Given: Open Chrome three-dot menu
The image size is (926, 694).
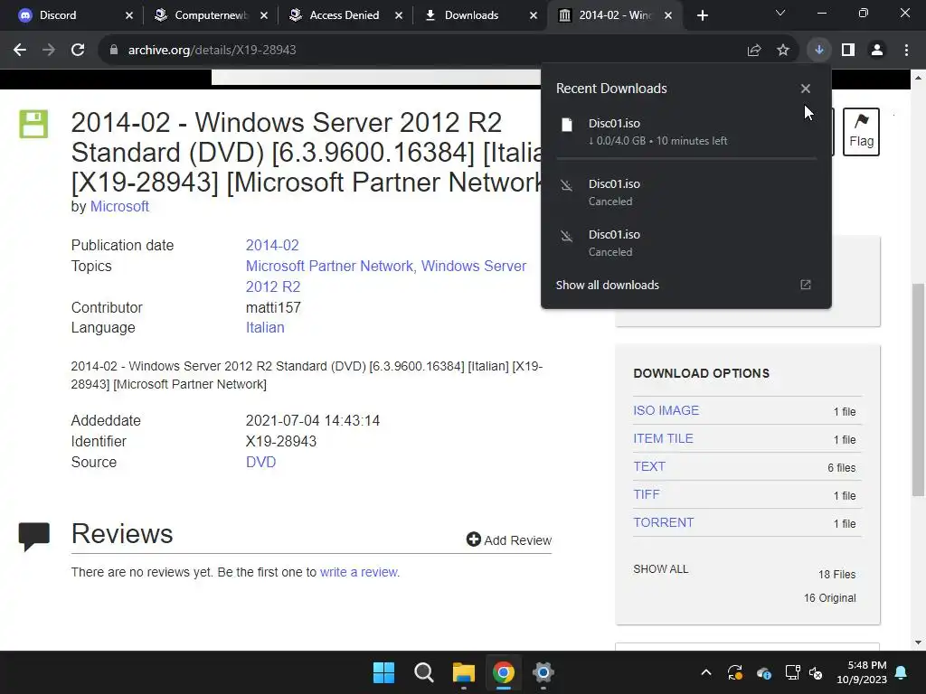Looking at the screenshot, I should (x=906, y=51).
